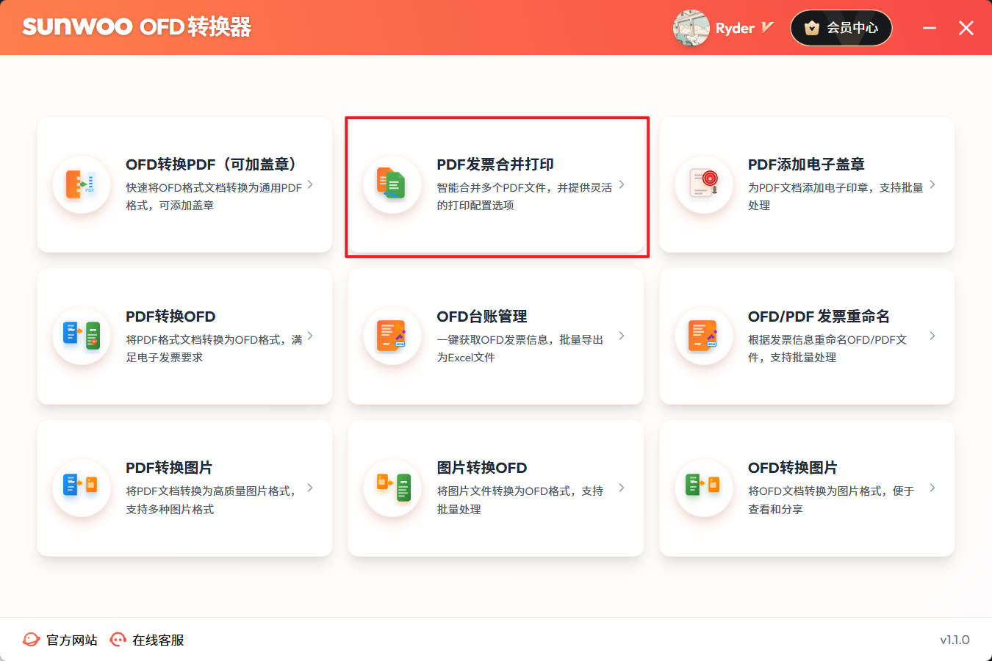
Task: Select the OFD转换PDF(可加盖章) title
Action: [211, 165]
